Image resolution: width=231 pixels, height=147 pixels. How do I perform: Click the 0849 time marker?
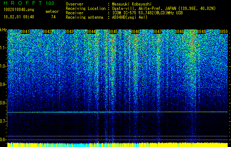(x=201, y=32)
